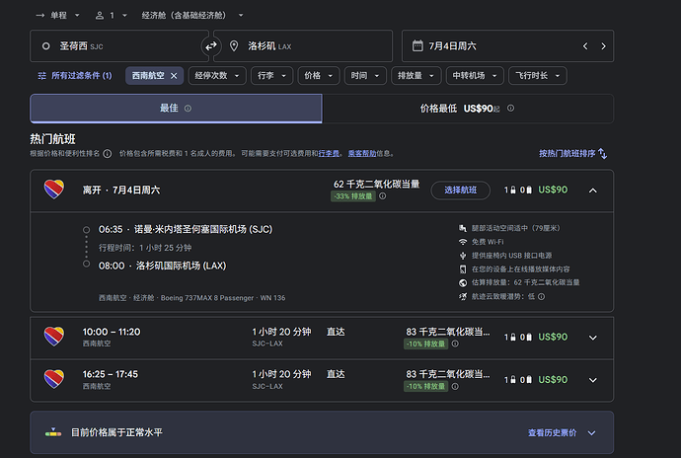Click baggage icons on the 离开 flight
Viewport: 681px width, 458px height.
(518, 190)
